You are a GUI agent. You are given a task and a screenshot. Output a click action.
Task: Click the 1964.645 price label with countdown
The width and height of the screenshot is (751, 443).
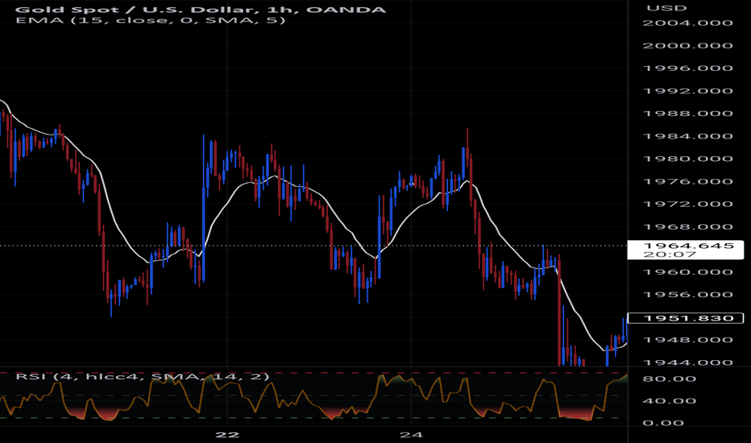686,250
